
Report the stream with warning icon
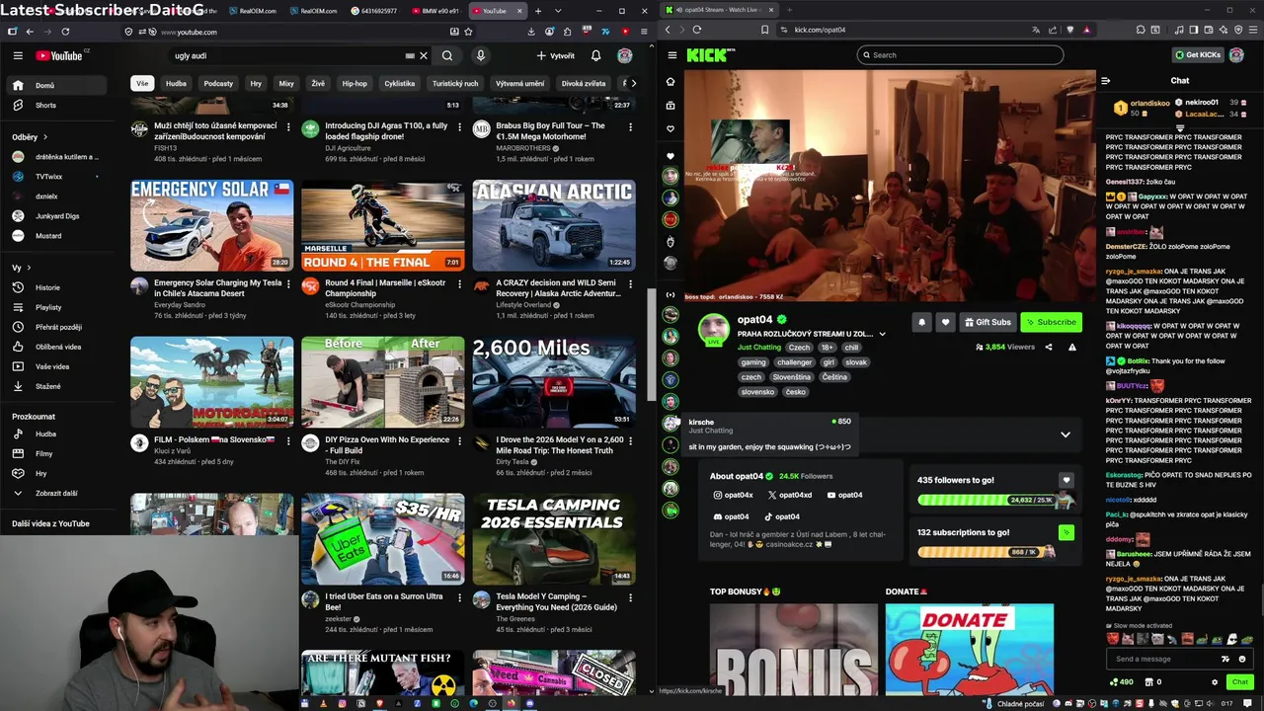[x=1072, y=348]
